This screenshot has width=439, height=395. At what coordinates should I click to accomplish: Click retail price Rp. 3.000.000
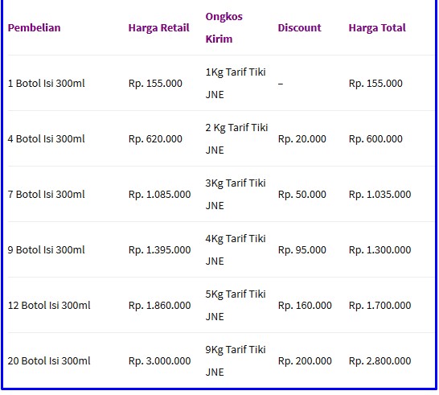coord(159,360)
